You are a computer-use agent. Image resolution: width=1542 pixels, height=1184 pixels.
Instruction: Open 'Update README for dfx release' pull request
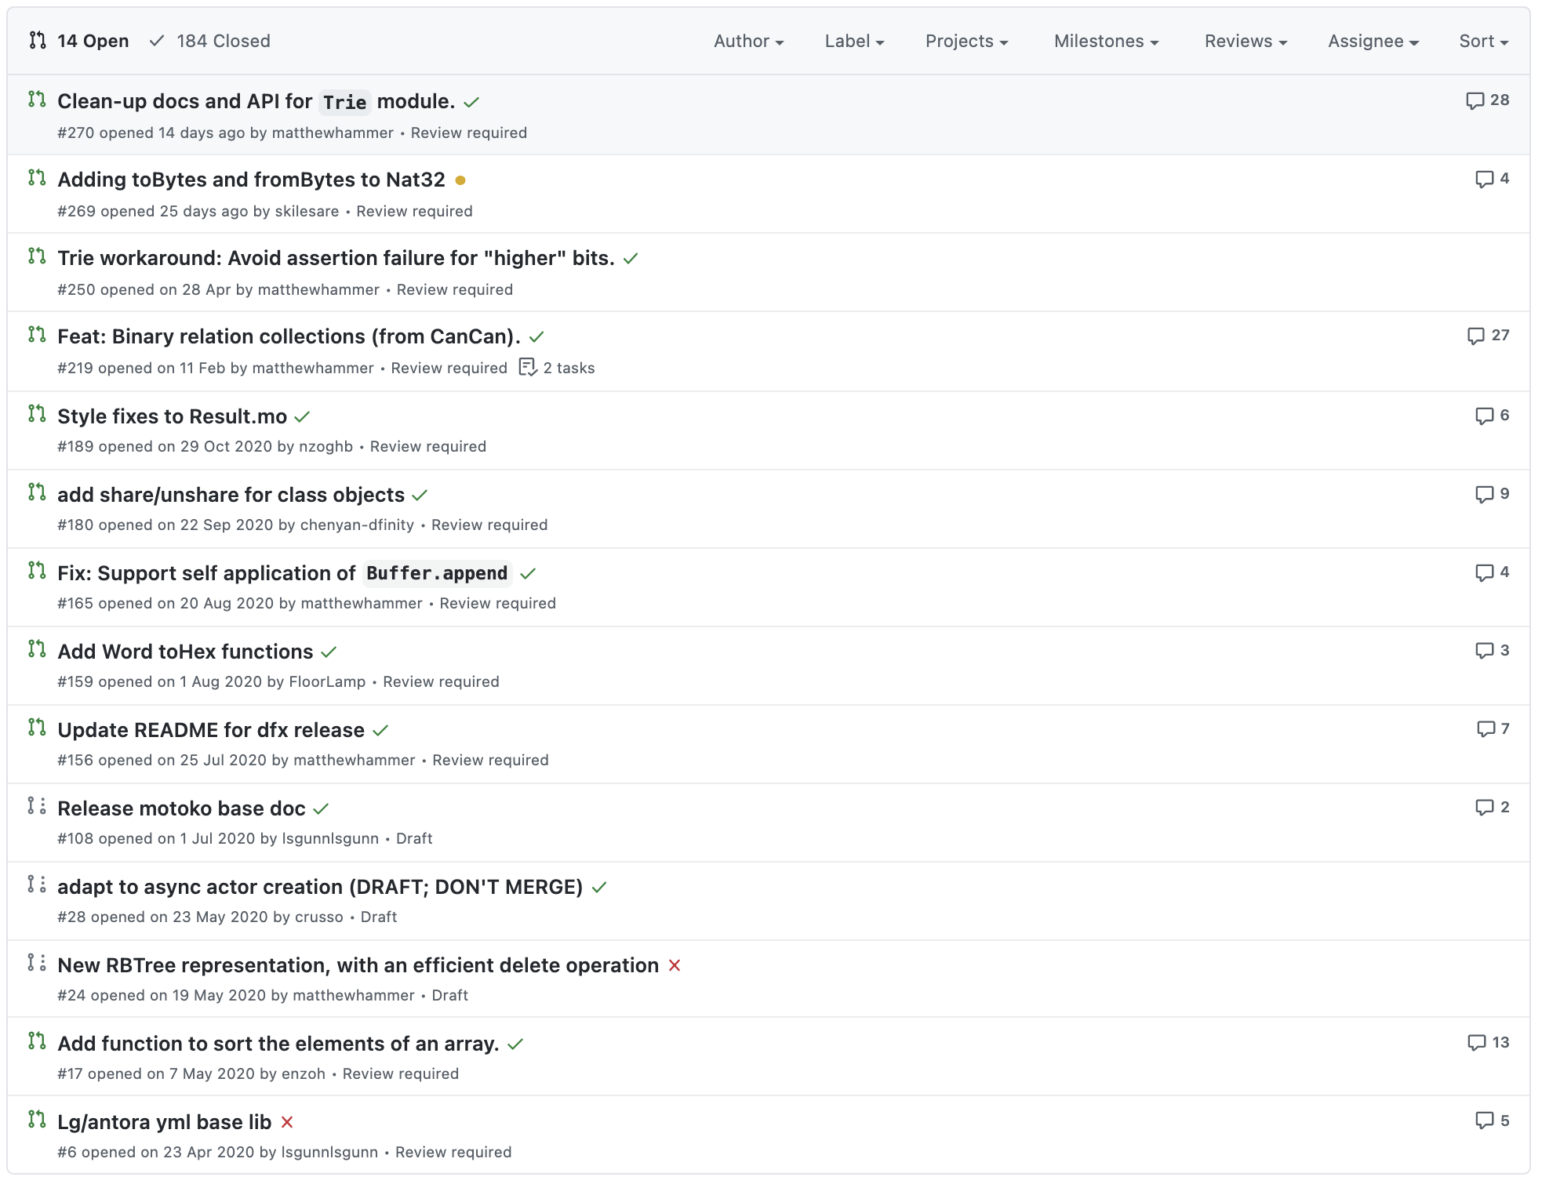point(211,730)
